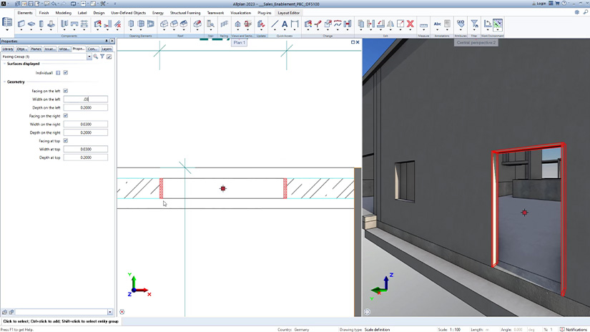Open the Filter funnel tool in ribbon
This screenshot has height=332, width=590.
tap(474, 24)
